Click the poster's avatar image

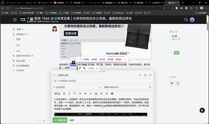tap(55, 29)
